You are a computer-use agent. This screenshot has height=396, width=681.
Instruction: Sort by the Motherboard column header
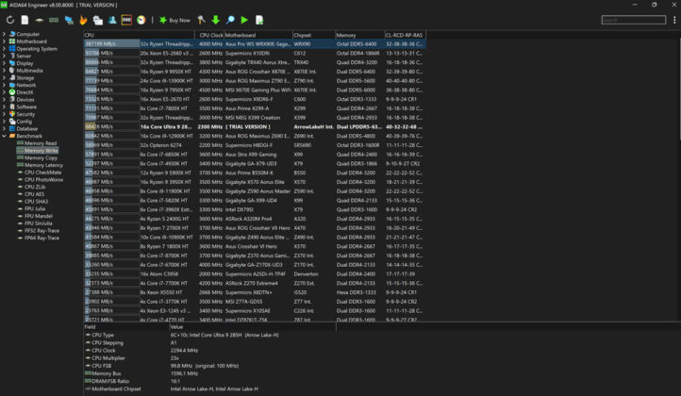click(258, 35)
